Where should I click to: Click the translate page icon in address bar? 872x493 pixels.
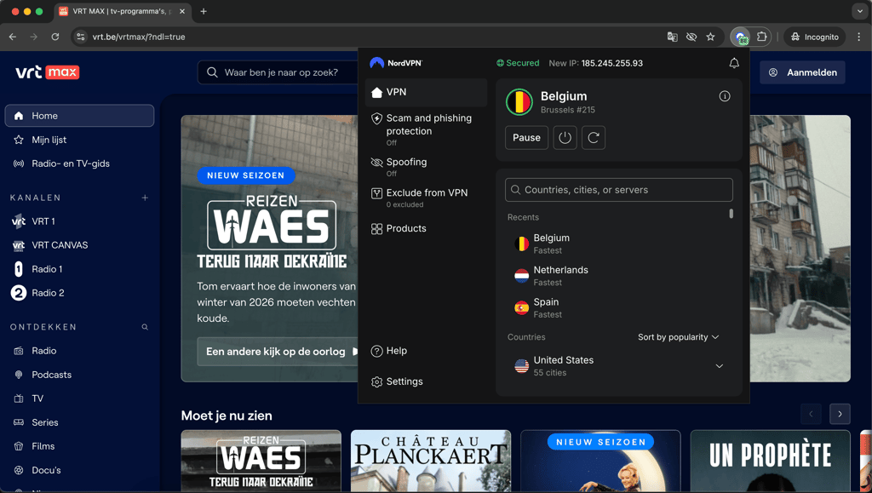click(x=673, y=37)
